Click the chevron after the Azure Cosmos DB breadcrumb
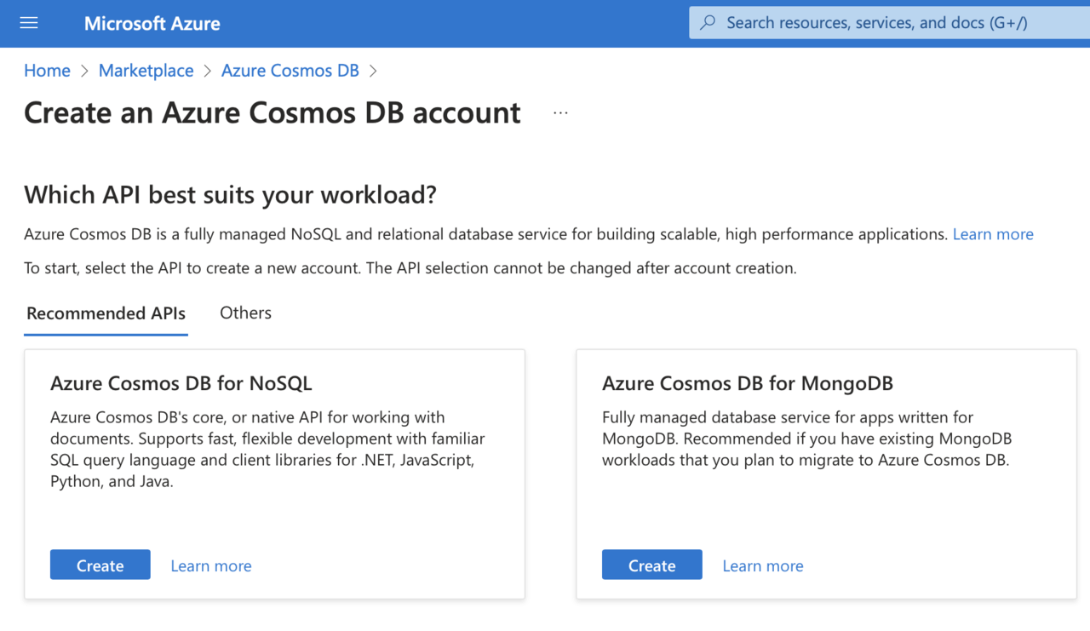 point(373,72)
